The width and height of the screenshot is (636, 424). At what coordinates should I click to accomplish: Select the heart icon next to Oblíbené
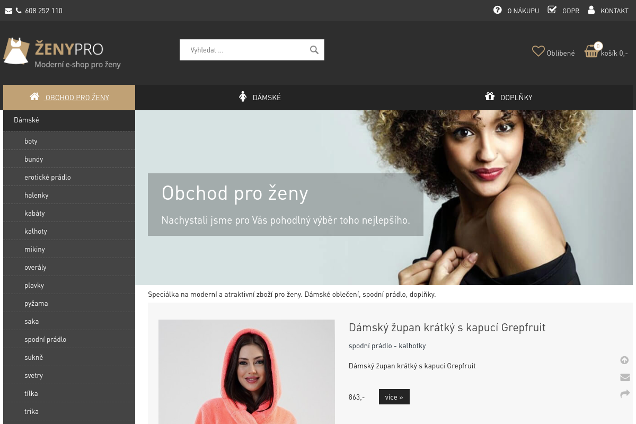(538, 51)
